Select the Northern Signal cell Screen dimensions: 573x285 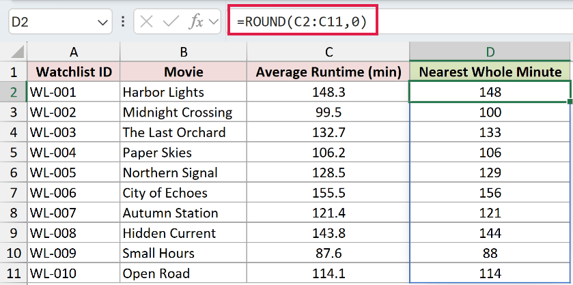[184, 172]
